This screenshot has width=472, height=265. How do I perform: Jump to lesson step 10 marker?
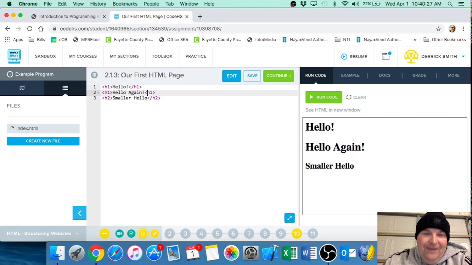296,233
